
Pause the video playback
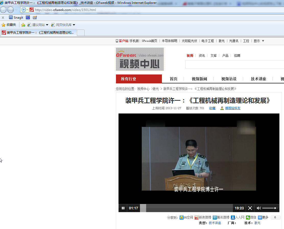click(x=123, y=208)
